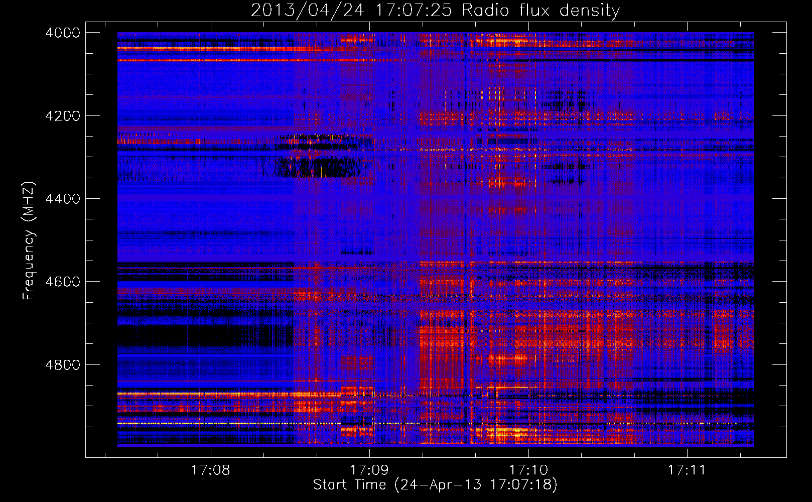Click the 17:11 time axis label

(x=687, y=470)
